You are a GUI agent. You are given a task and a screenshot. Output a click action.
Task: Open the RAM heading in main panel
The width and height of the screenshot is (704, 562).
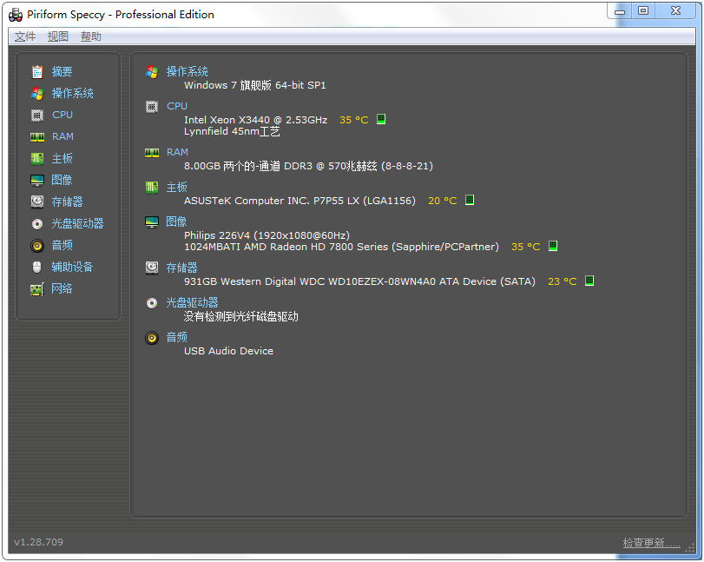point(177,153)
